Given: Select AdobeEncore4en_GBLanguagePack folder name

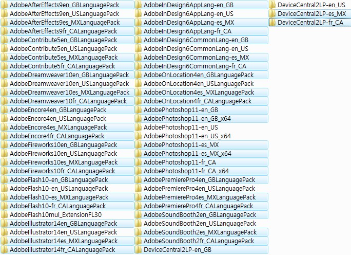Looking at the screenshot, I should (x=58, y=110).
